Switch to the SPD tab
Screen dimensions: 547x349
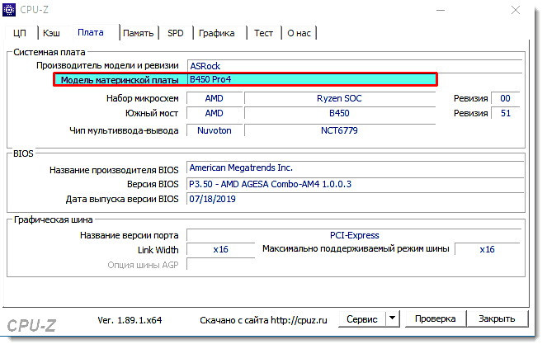176,33
